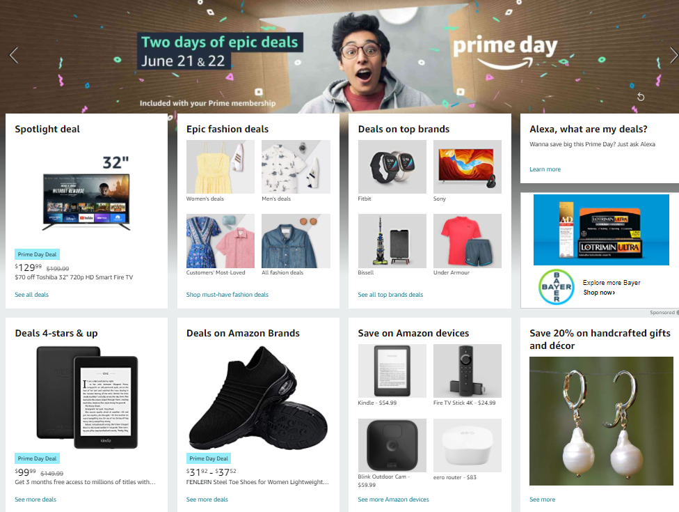Select the Fire TV Stick 4K device tile

[x=468, y=371]
